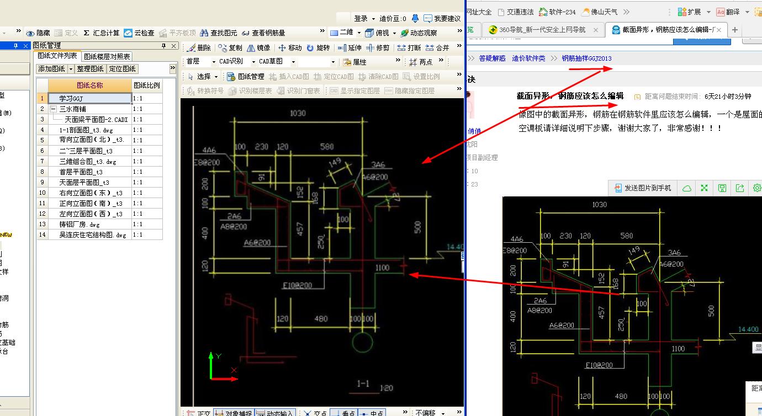Select the 延伸 extend tool

(350, 48)
